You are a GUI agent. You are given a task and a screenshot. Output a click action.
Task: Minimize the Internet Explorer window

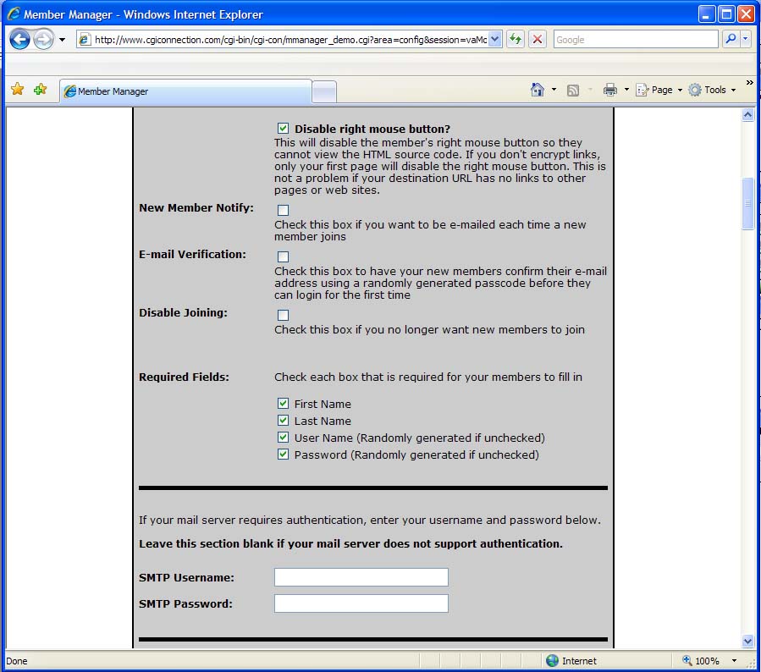click(707, 14)
